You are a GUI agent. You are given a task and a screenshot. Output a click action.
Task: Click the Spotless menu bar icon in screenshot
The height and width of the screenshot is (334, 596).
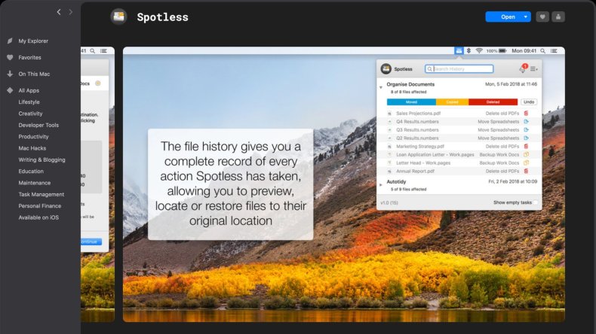point(459,51)
